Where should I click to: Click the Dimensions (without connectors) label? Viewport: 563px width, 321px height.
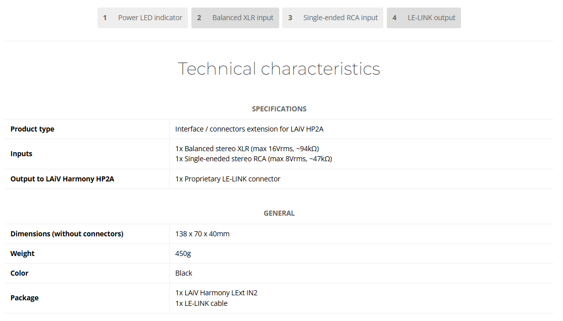(67, 234)
